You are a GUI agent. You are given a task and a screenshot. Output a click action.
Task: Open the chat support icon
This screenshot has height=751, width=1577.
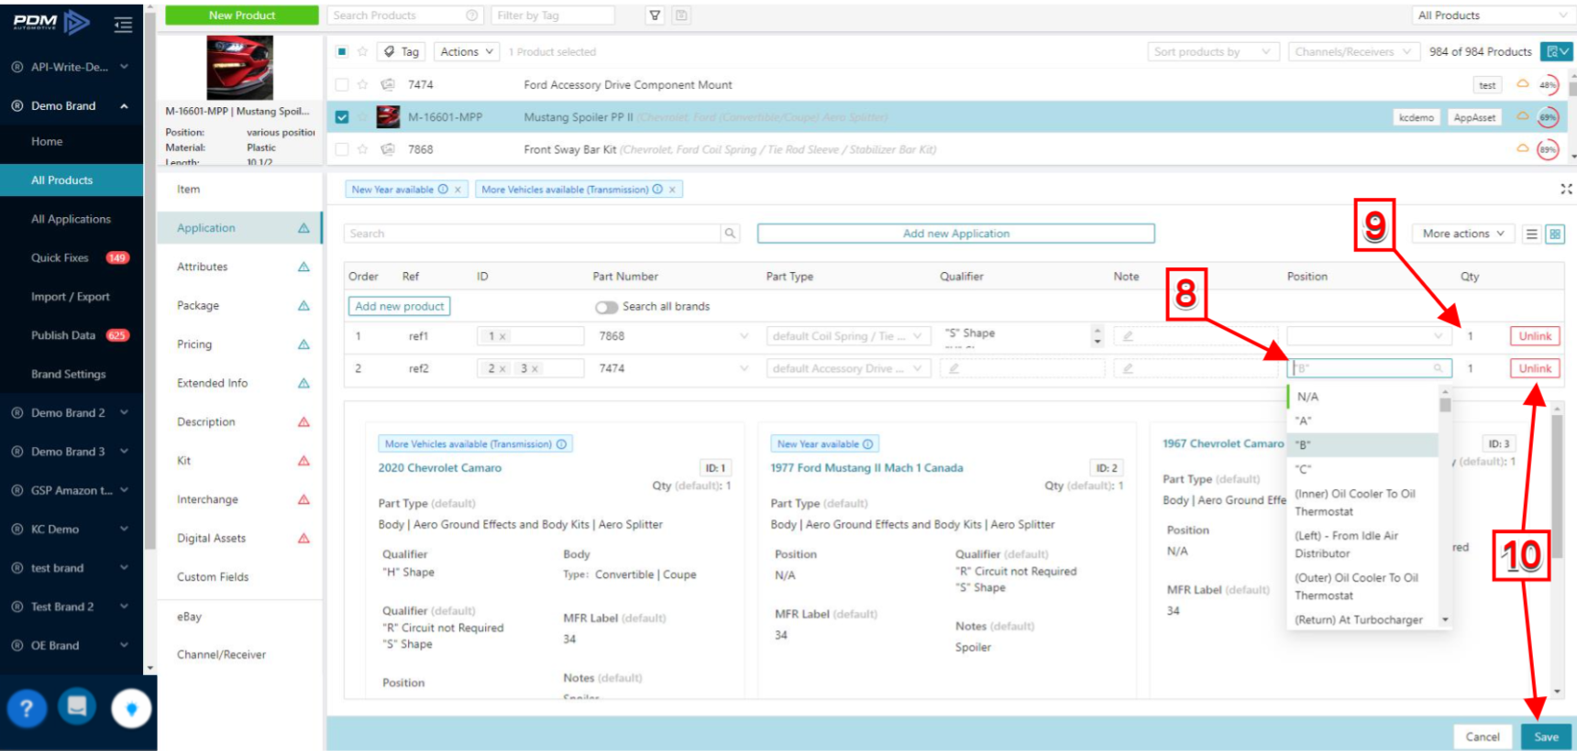77,706
